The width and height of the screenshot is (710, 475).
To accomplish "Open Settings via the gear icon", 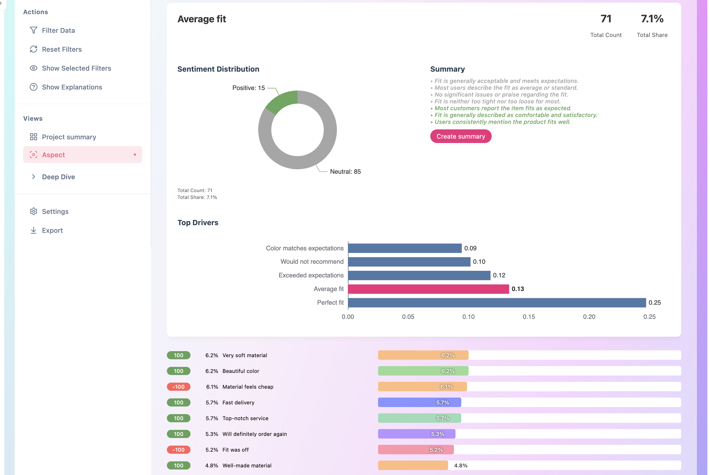I will pyautogui.click(x=34, y=211).
